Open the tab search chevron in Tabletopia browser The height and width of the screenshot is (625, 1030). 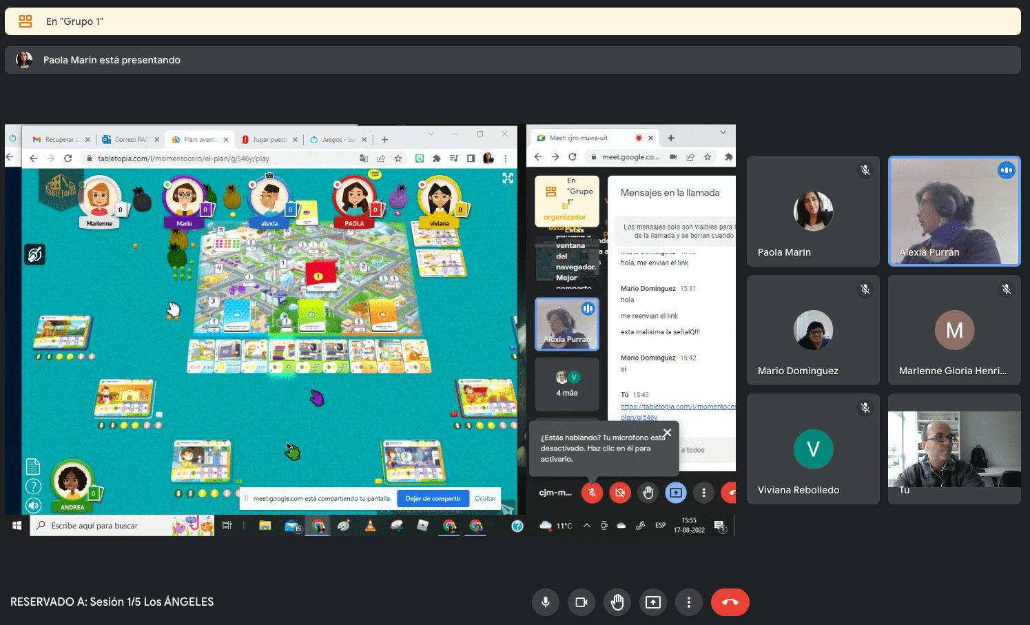tap(431, 134)
